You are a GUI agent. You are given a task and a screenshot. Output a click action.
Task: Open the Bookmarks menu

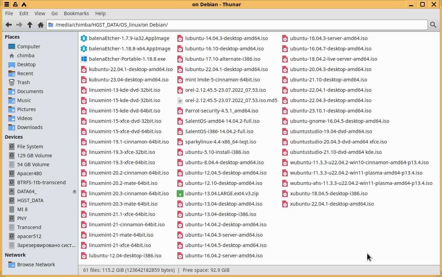click(76, 13)
